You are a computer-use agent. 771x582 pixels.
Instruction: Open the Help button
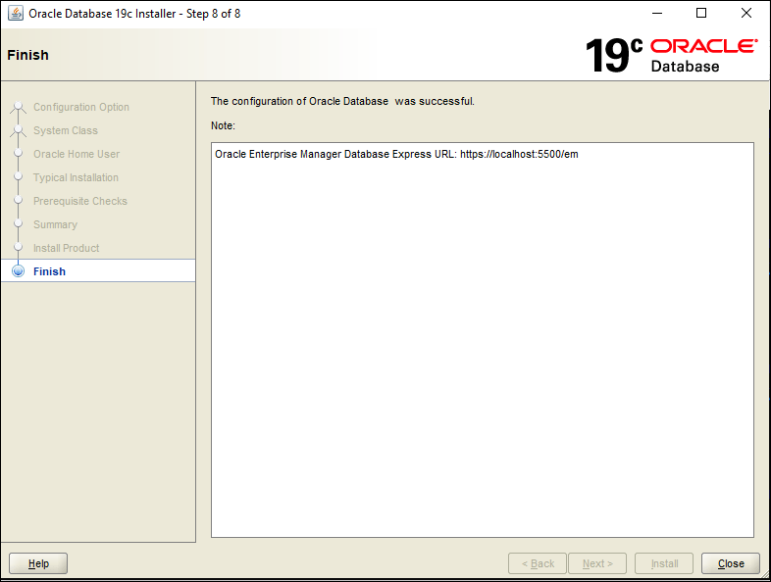point(38,563)
